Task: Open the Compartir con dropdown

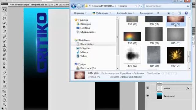Action: 126,13
